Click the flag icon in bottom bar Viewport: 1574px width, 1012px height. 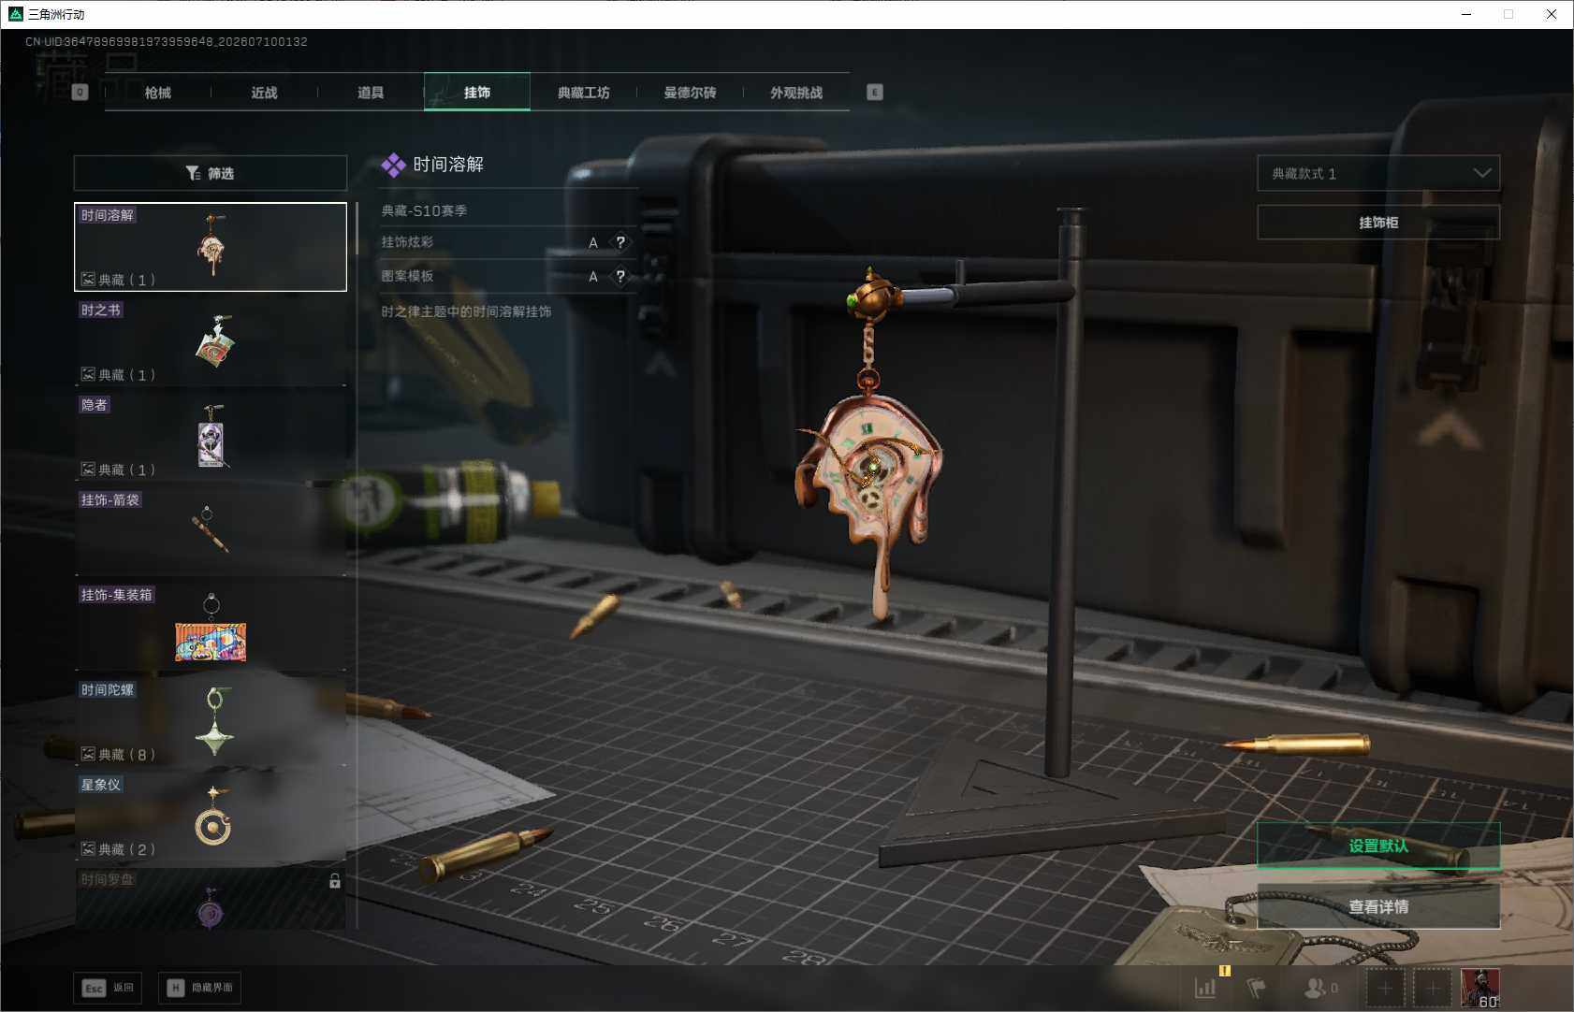[1257, 987]
